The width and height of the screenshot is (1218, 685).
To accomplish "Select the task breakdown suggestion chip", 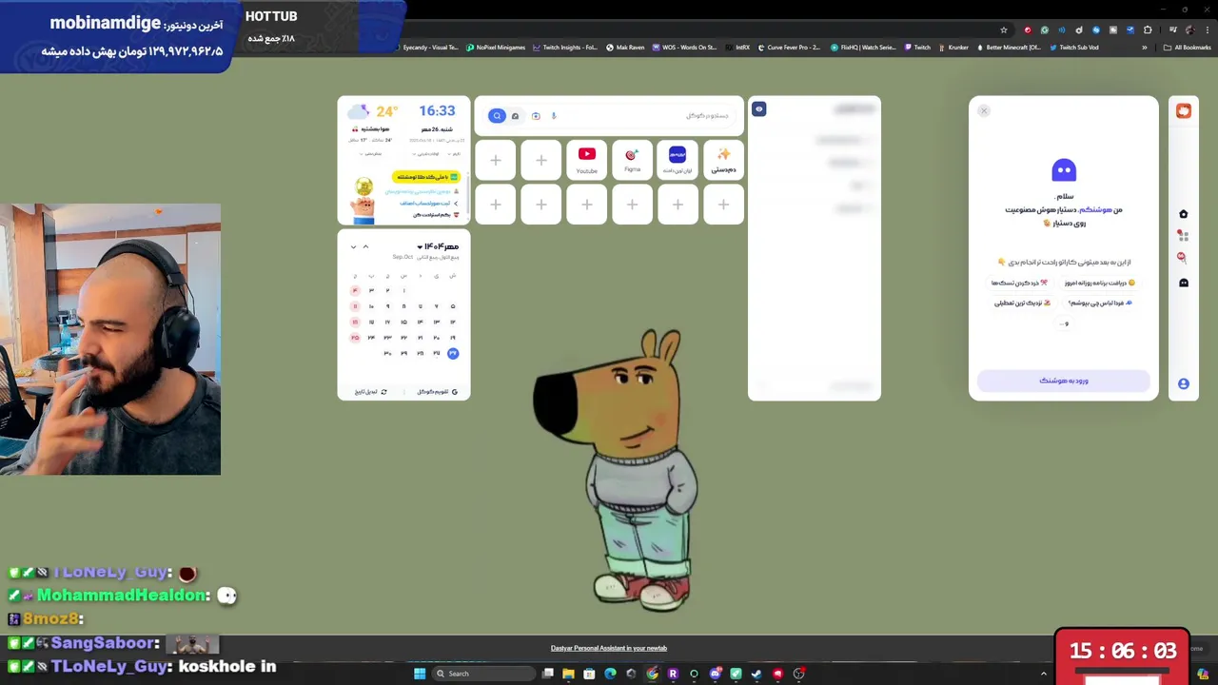I will point(1019,283).
